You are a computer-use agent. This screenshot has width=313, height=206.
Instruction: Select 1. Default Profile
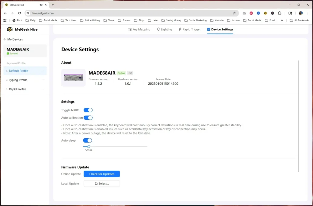click(25, 71)
